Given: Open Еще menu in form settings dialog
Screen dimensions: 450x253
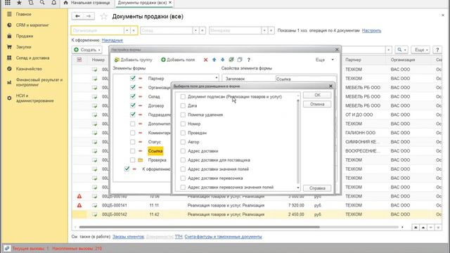Looking at the screenshot, I should click(x=325, y=60).
